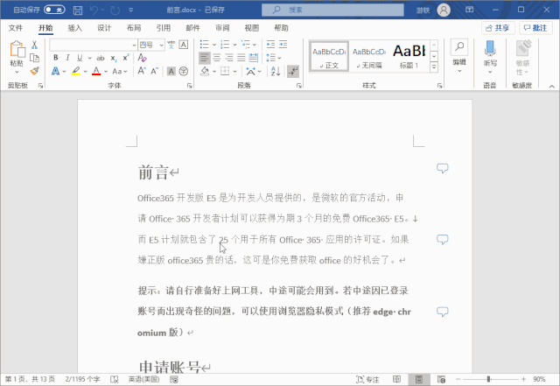The width and height of the screenshot is (560, 386).
Task: Click the Cut scissors icon
Action: coord(34,45)
